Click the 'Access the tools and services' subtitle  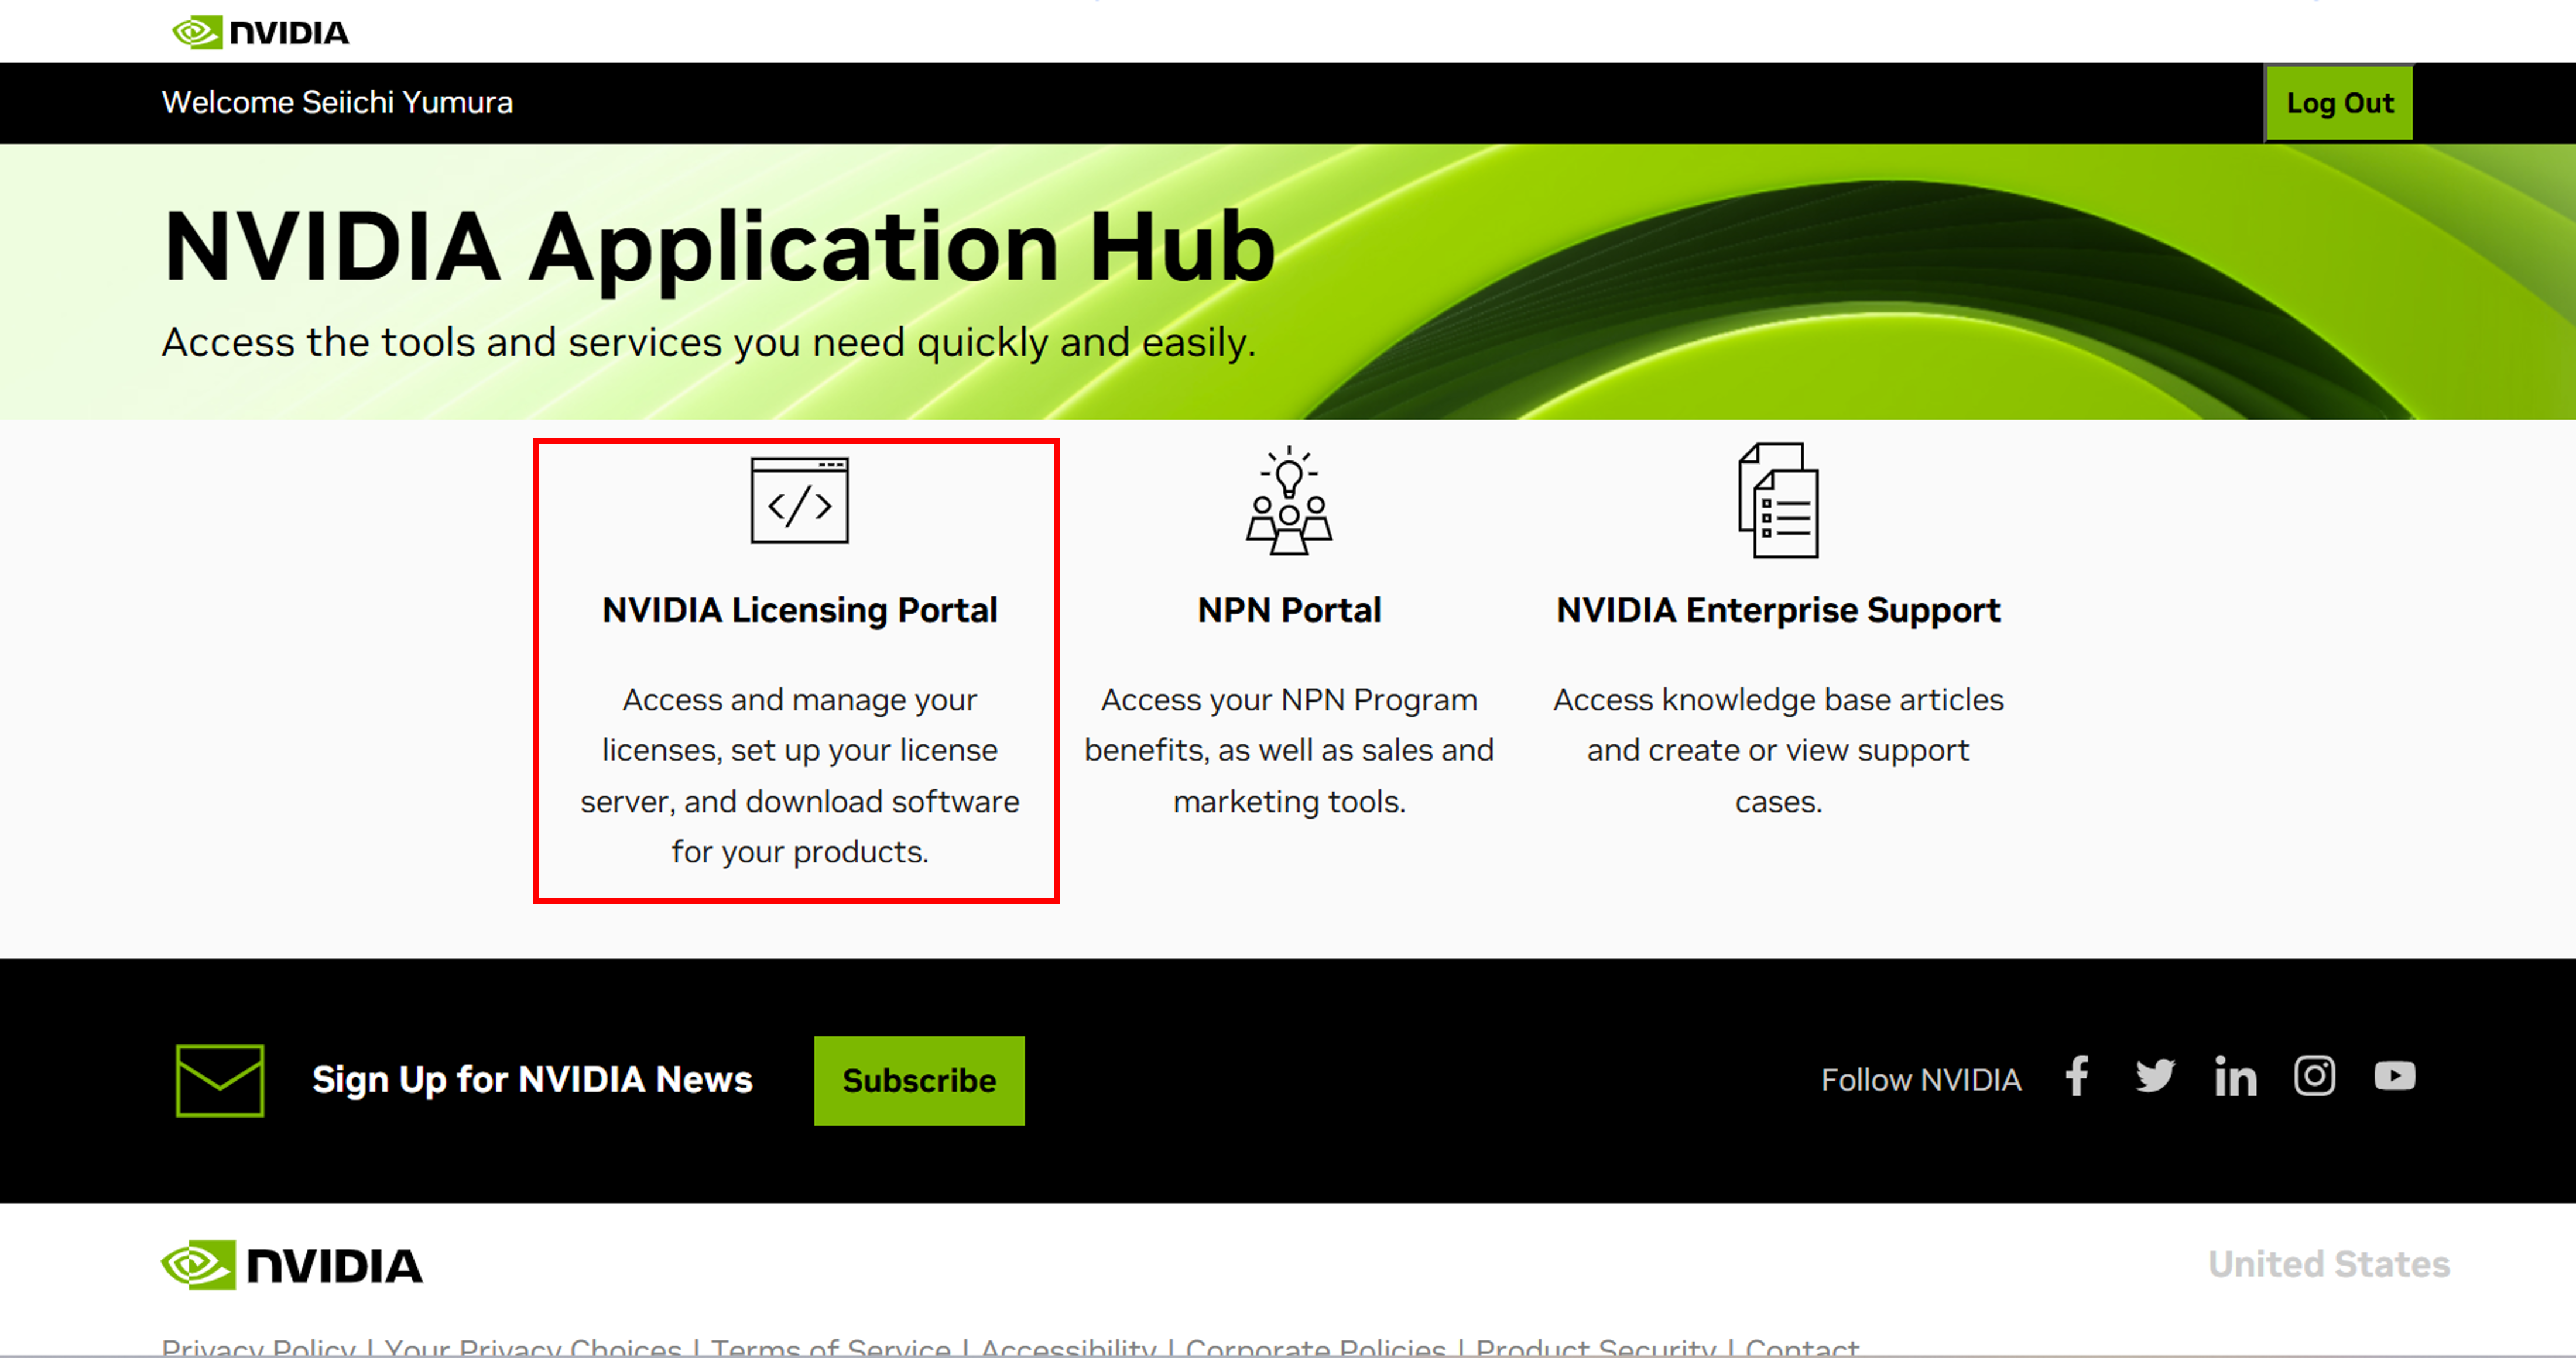(709, 342)
